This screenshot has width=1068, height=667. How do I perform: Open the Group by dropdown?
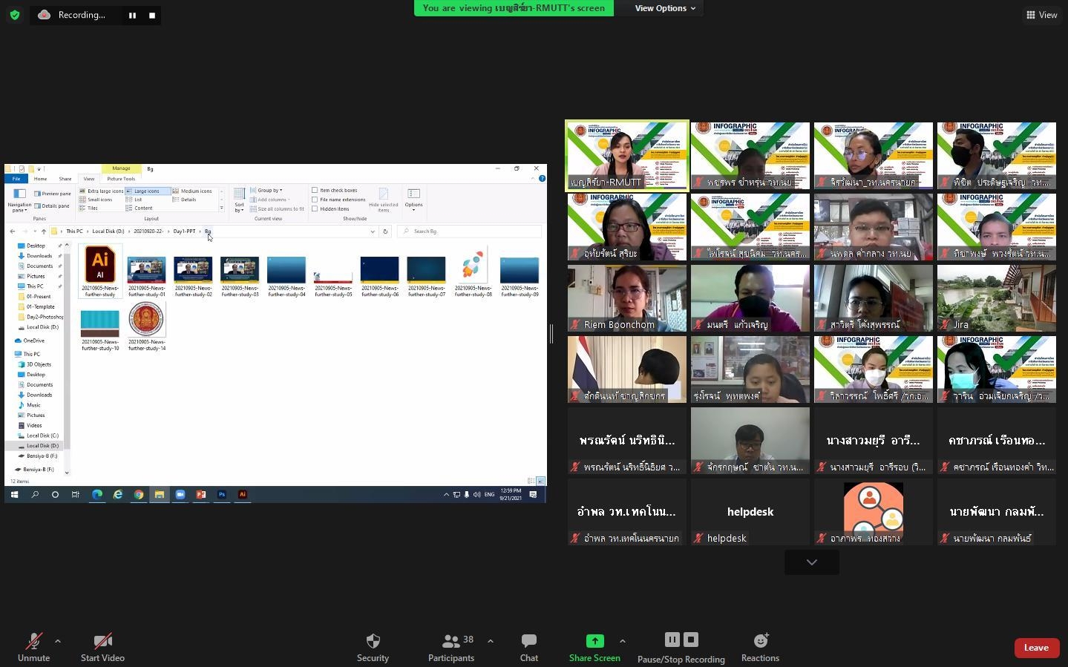(266, 191)
